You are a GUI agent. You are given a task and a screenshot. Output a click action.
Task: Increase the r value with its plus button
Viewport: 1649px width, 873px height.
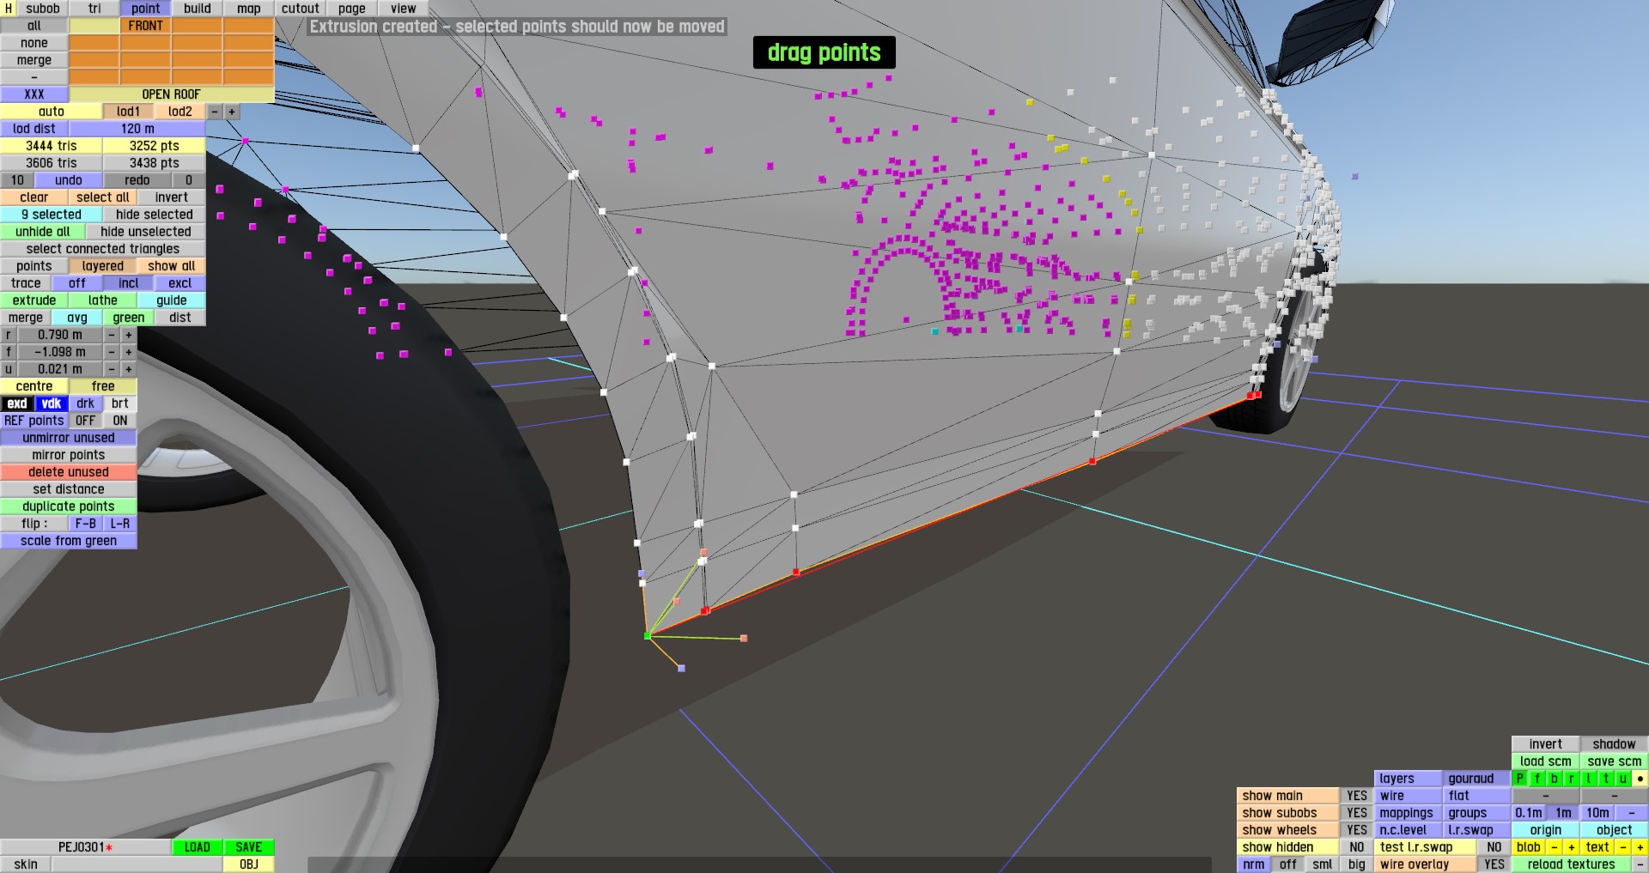(129, 335)
